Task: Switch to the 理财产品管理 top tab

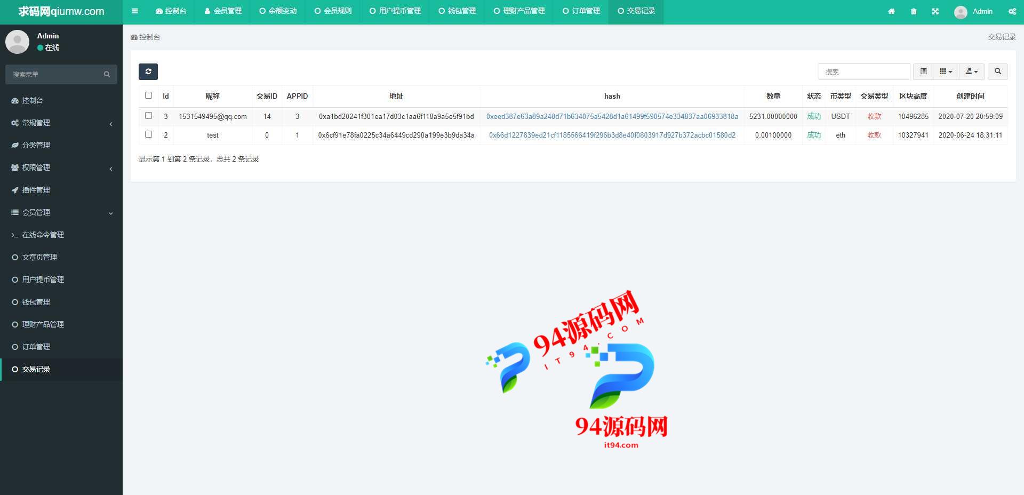Action: tap(519, 11)
